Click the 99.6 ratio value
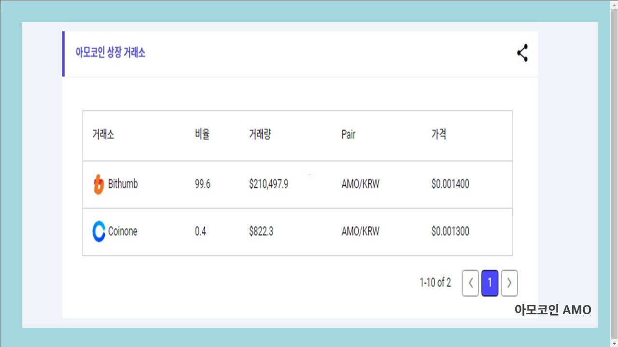This screenshot has height=347, width=618. click(203, 184)
